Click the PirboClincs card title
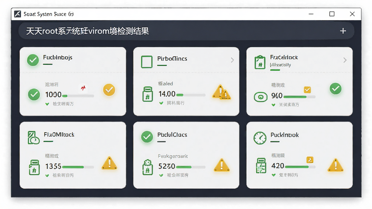The image size is (372, 209). tap(172, 58)
